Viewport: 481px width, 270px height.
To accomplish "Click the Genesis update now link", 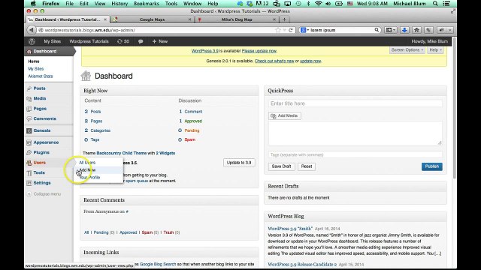I will point(310,61).
